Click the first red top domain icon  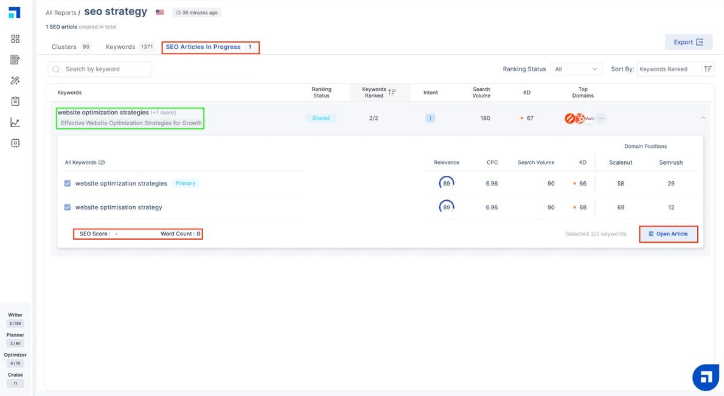click(x=570, y=119)
